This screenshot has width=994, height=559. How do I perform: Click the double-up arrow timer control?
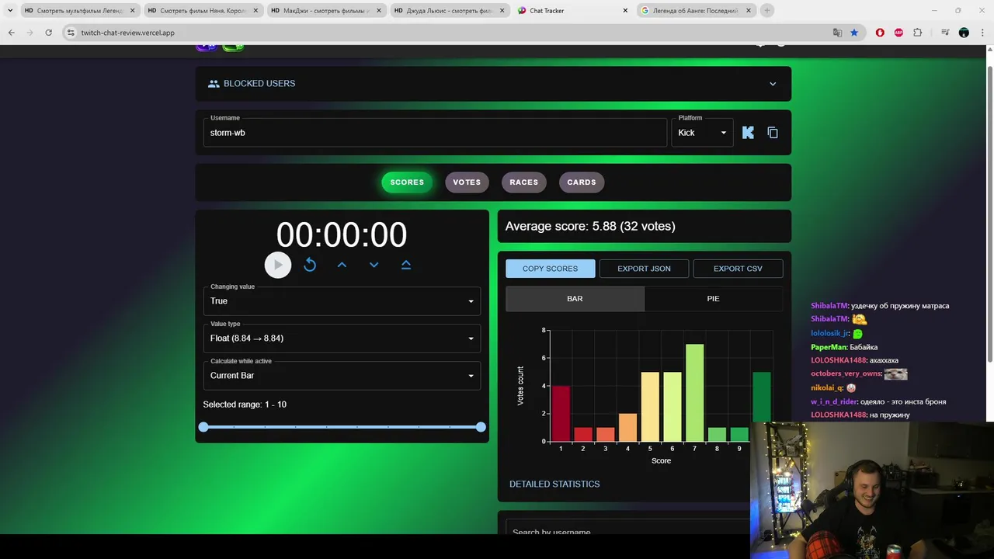tap(405, 265)
